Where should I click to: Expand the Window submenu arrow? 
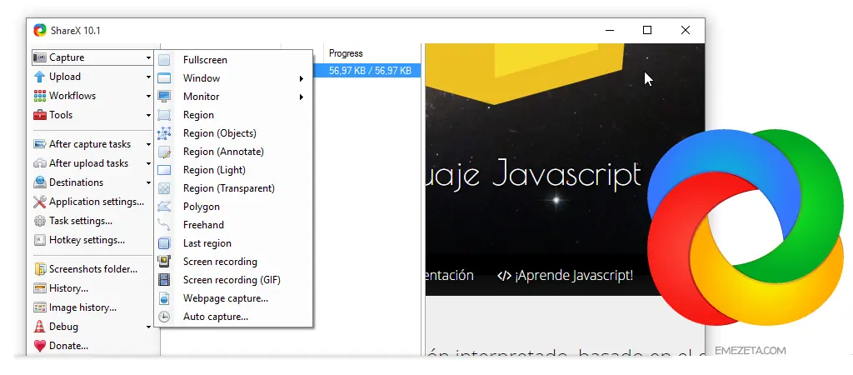click(302, 79)
